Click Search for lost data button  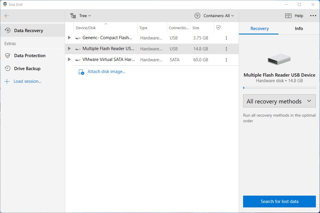279,202
